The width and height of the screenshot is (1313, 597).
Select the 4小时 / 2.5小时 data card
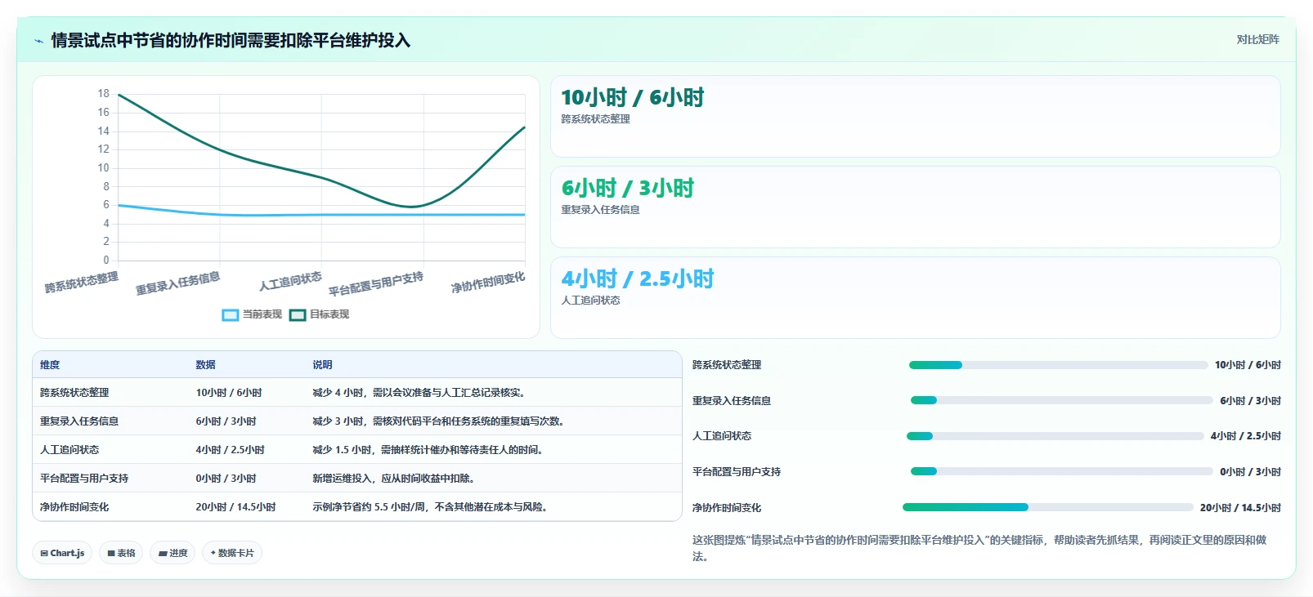tap(915, 297)
